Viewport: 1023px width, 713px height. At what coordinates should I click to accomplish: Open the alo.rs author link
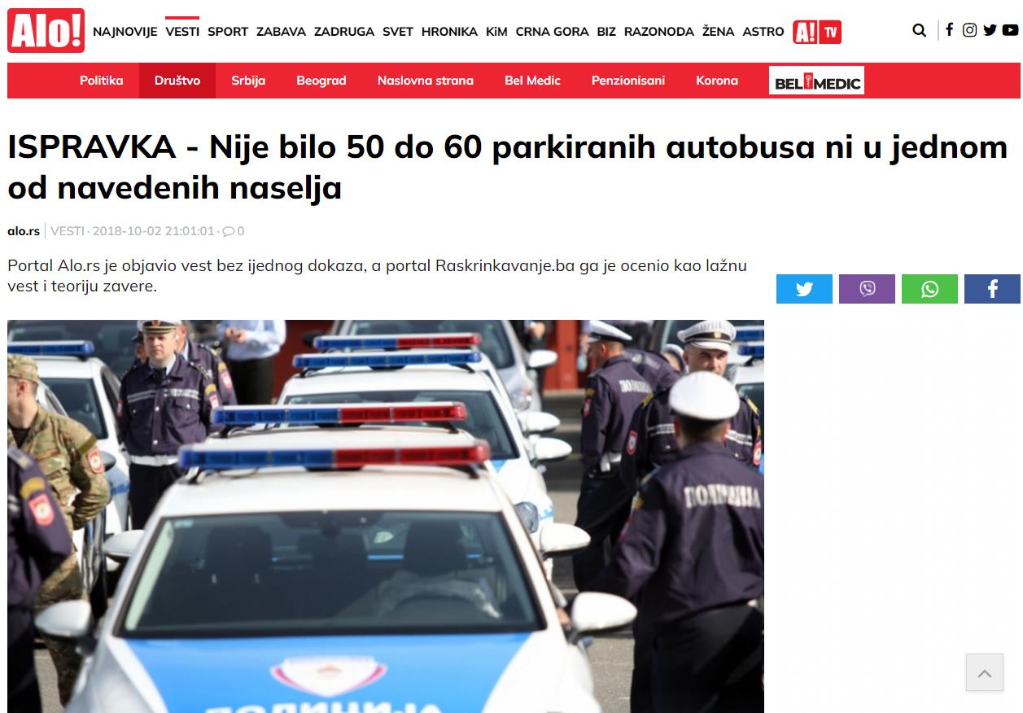click(24, 231)
